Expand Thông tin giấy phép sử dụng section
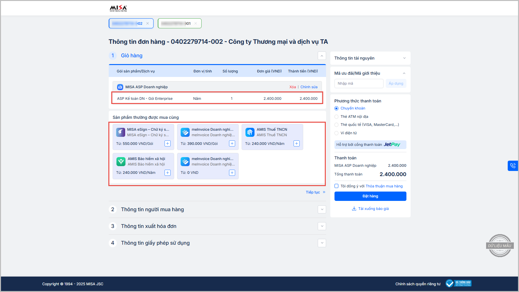The width and height of the screenshot is (519, 292). tap(322, 243)
